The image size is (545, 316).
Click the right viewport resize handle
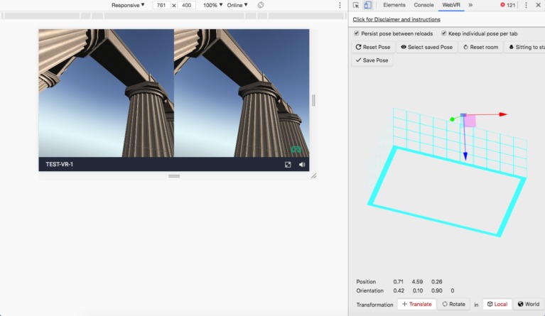coord(313,100)
